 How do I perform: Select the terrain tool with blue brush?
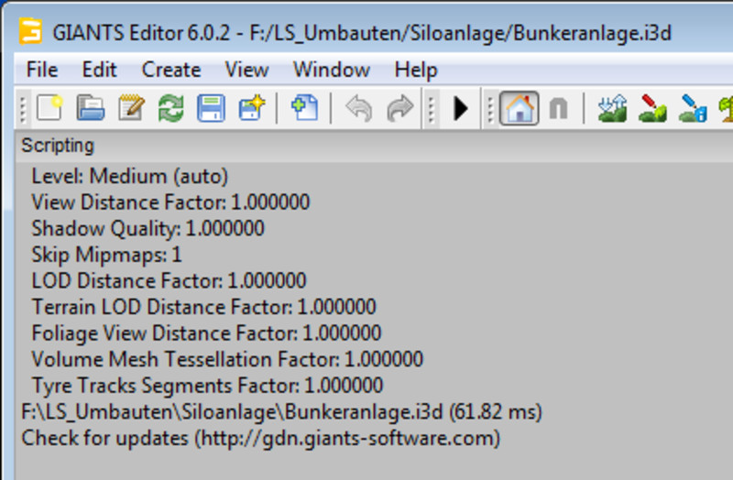(x=693, y=109)
